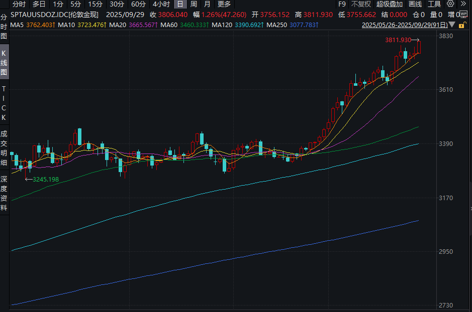Click the 画线 drawing tools button
This screenshot has width=472, height=312.
click(415, 4)
